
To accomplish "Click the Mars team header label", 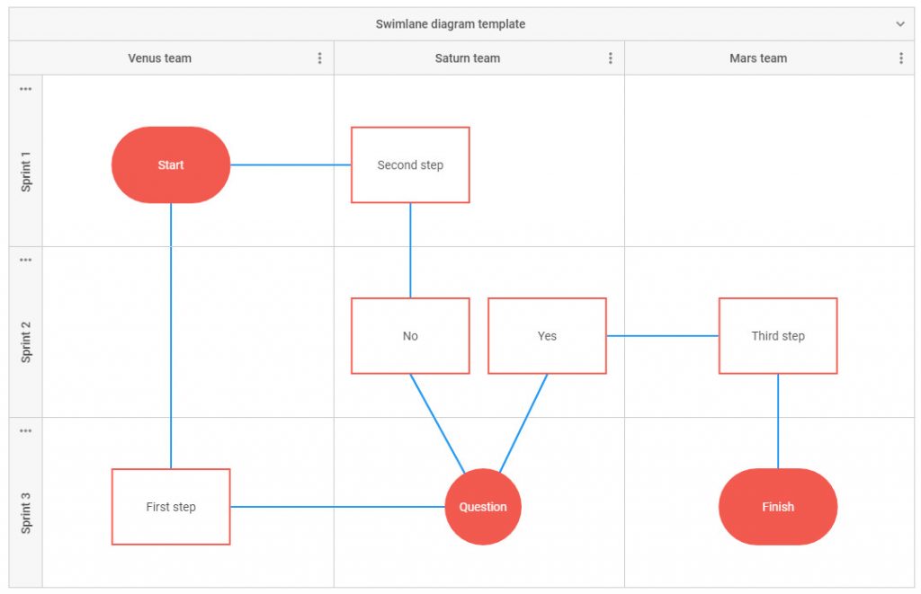I will tap(757, 58).
